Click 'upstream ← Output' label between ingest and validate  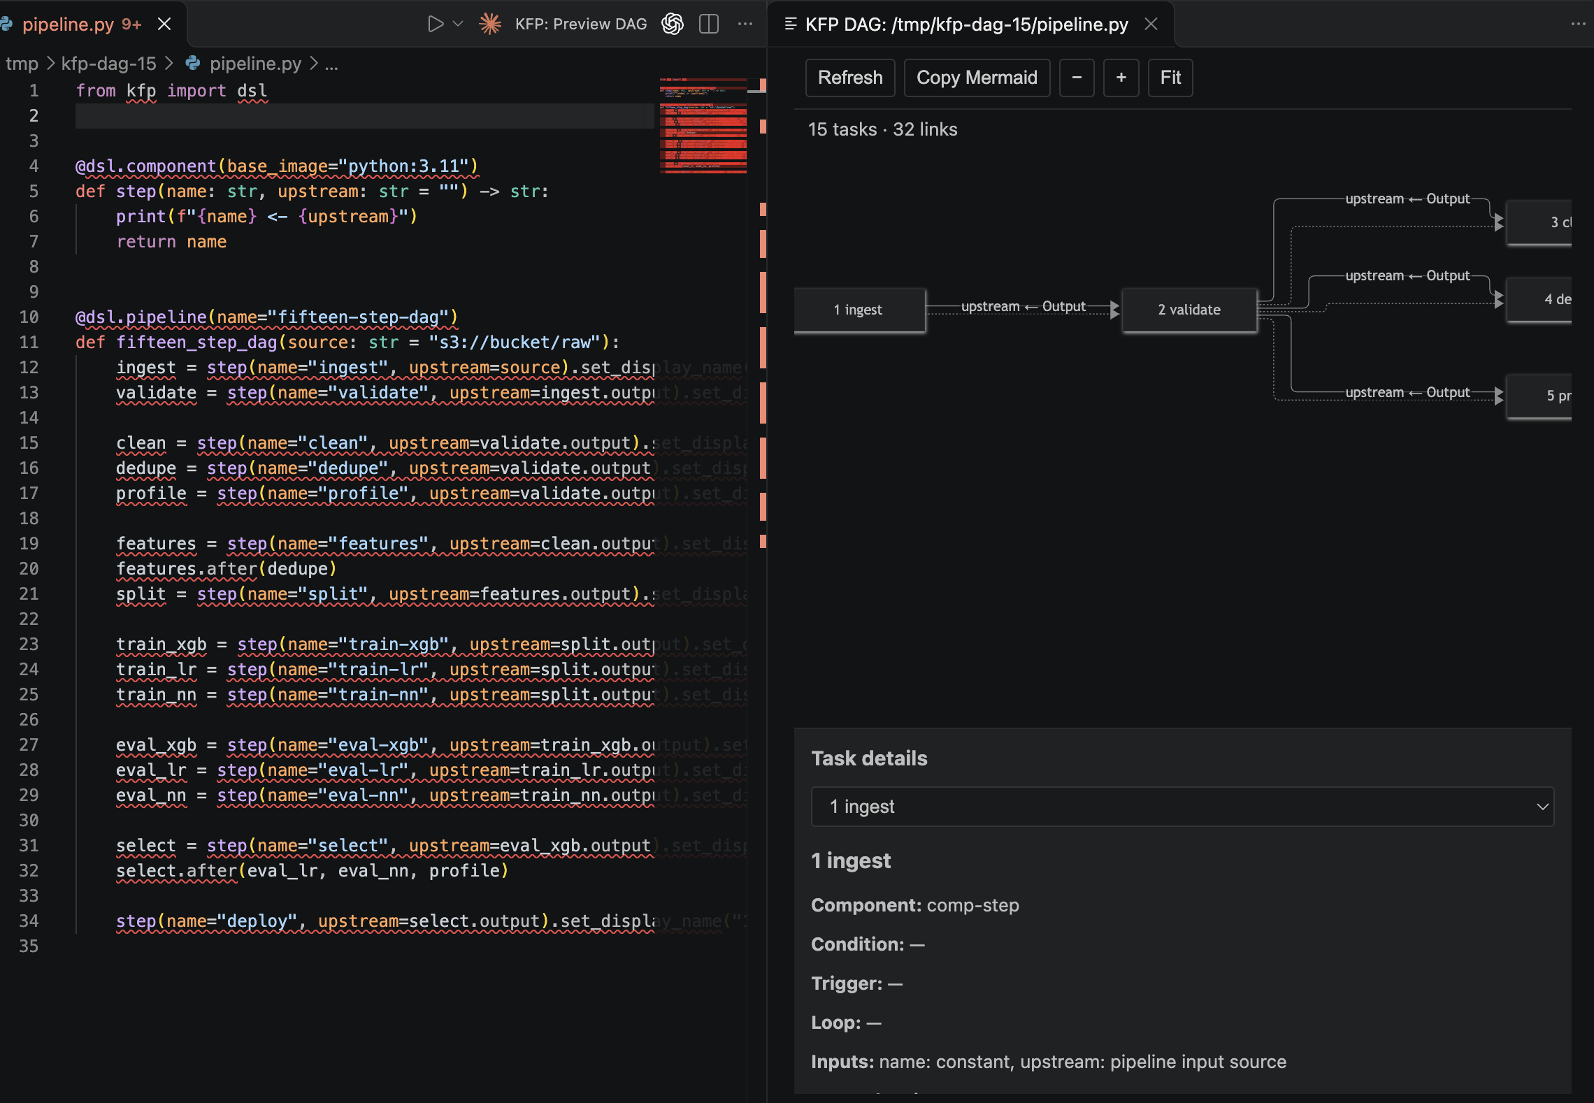tap(1023, 306)
